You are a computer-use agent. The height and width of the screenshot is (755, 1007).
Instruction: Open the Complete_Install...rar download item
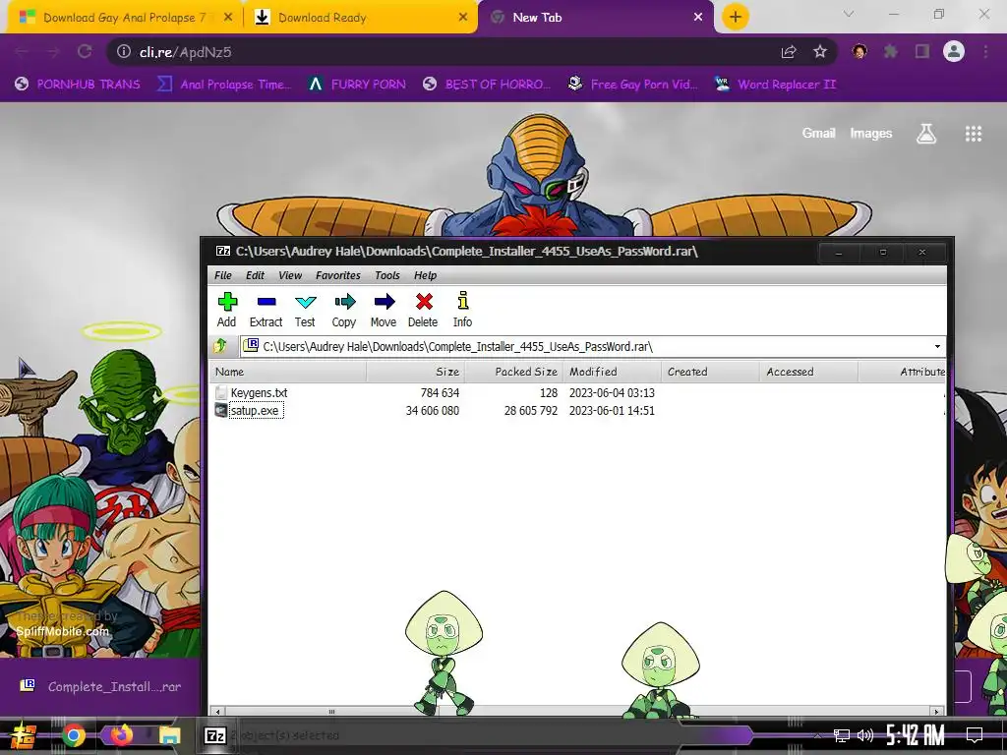pyautogui.click(x=100, y=686)
